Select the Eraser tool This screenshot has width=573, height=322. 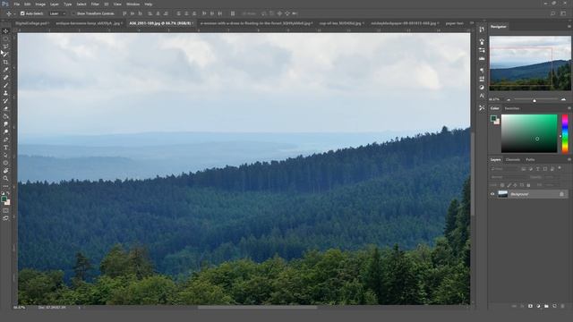click(x=5, y=108)
